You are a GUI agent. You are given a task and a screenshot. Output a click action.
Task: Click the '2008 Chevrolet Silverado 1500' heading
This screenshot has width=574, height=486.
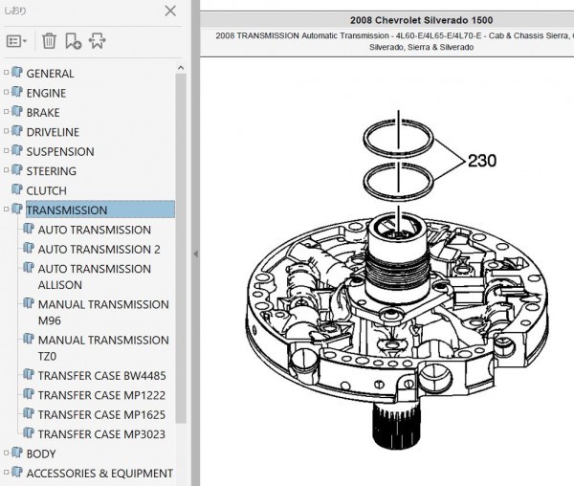(421, 20)
